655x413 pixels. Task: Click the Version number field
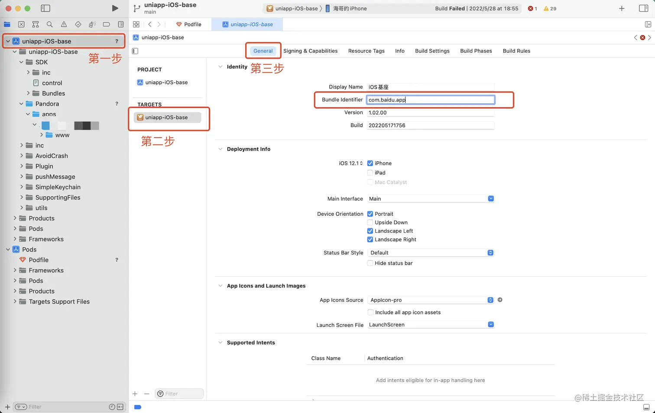431,112
